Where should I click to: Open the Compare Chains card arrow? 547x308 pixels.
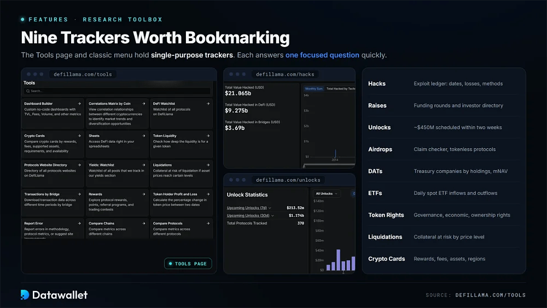click(x=143, y=223)
